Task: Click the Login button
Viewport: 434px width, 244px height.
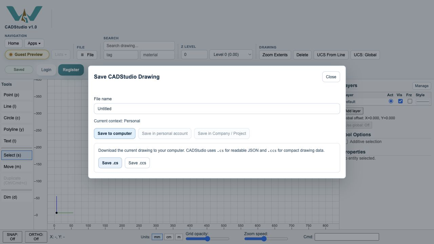Action: pyautogui.click(x=46, y=70)
